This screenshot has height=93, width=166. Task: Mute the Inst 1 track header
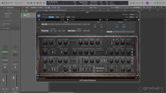pyautogui.click(x=28, y=16)
